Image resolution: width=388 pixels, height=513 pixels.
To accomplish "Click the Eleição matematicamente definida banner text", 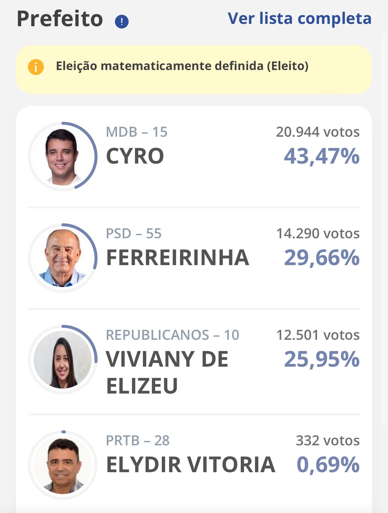I will (182, 66).
